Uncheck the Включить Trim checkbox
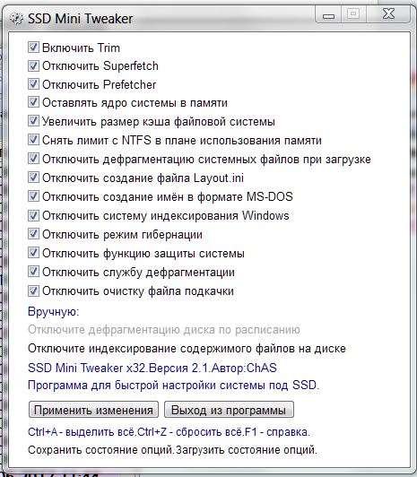 [33, 48]
